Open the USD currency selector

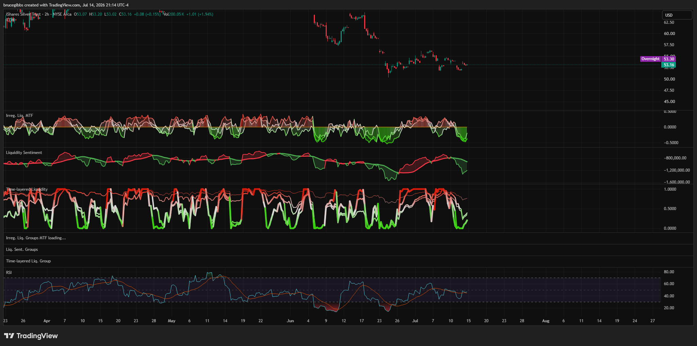[677, 15]
